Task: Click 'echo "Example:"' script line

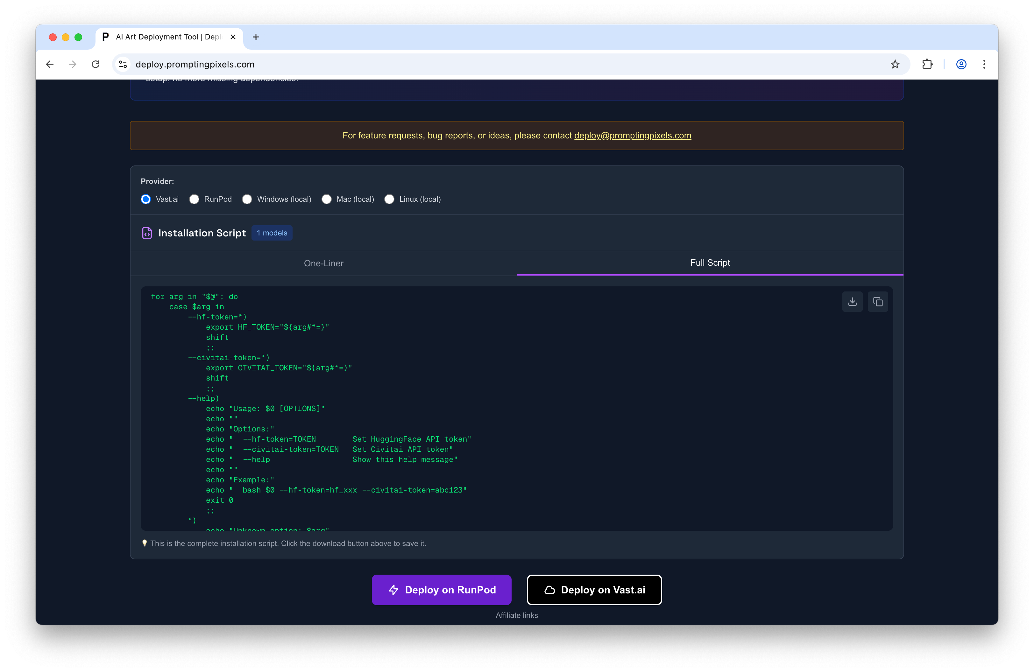Action: (240, 480)
